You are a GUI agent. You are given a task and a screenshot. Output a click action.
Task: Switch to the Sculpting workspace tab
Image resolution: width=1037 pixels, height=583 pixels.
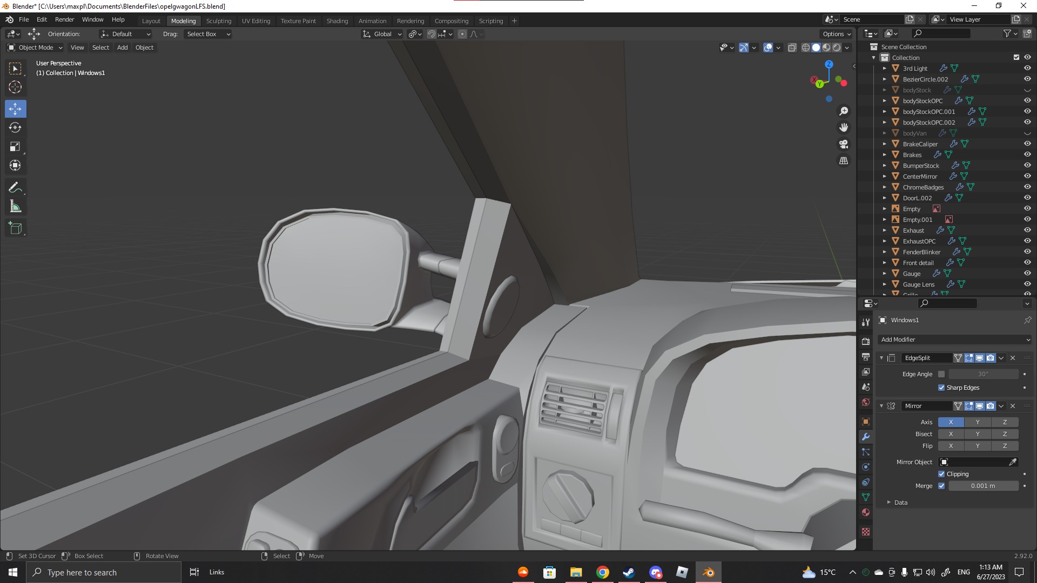(218, 21)
